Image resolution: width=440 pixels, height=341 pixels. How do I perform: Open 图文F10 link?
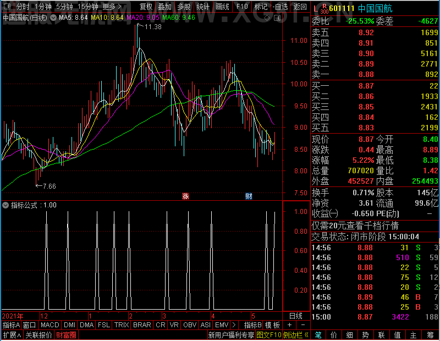pos(269,335)
